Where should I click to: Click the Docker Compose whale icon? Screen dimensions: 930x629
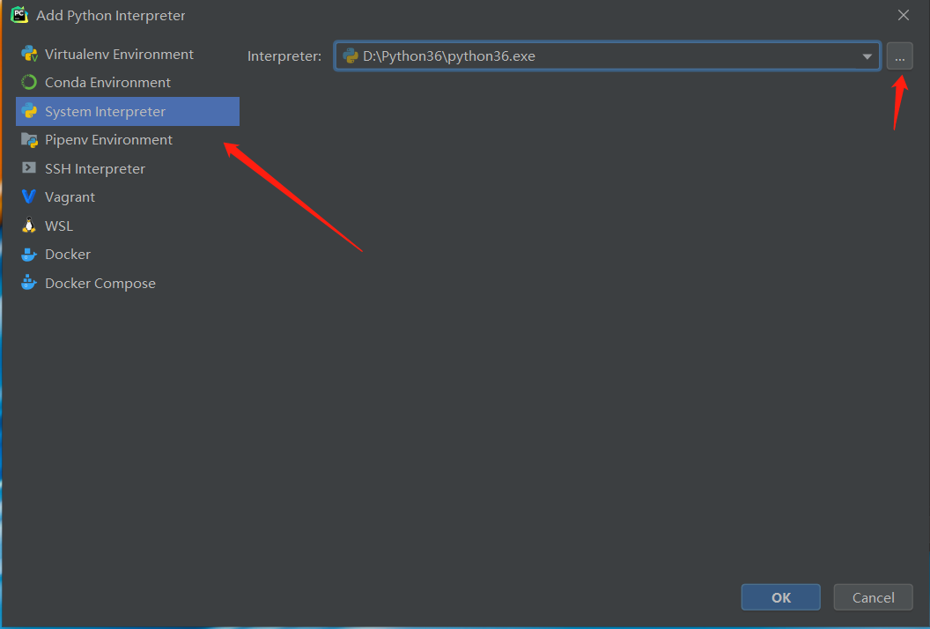[x=28, y=283]
